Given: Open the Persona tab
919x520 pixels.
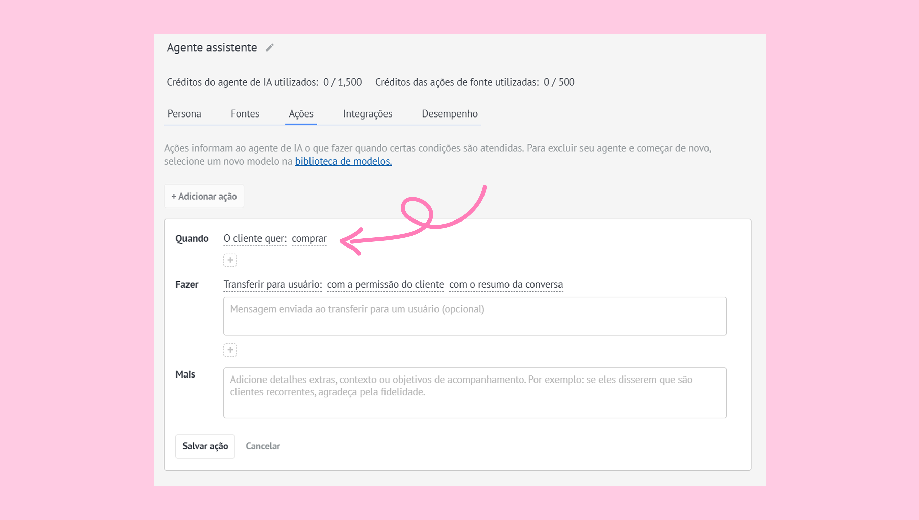Looking at the screenshot, I should 184,114.
